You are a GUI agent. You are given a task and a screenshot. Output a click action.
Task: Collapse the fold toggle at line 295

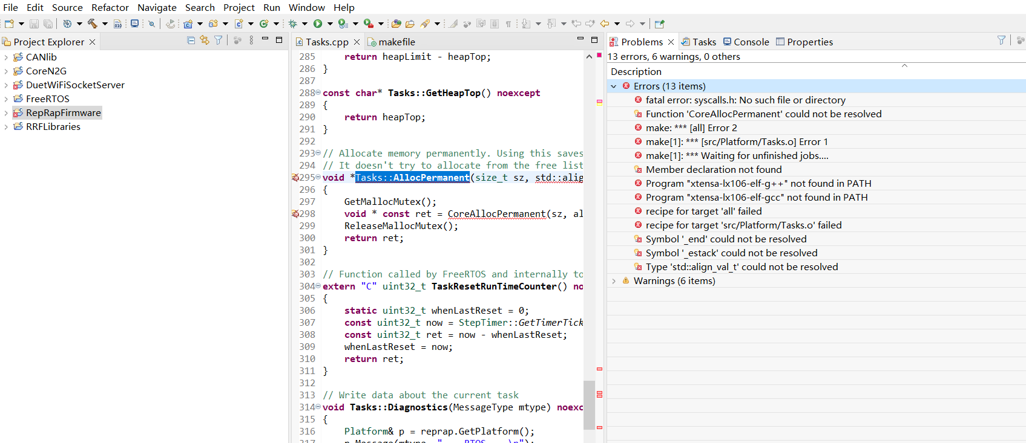318,177
